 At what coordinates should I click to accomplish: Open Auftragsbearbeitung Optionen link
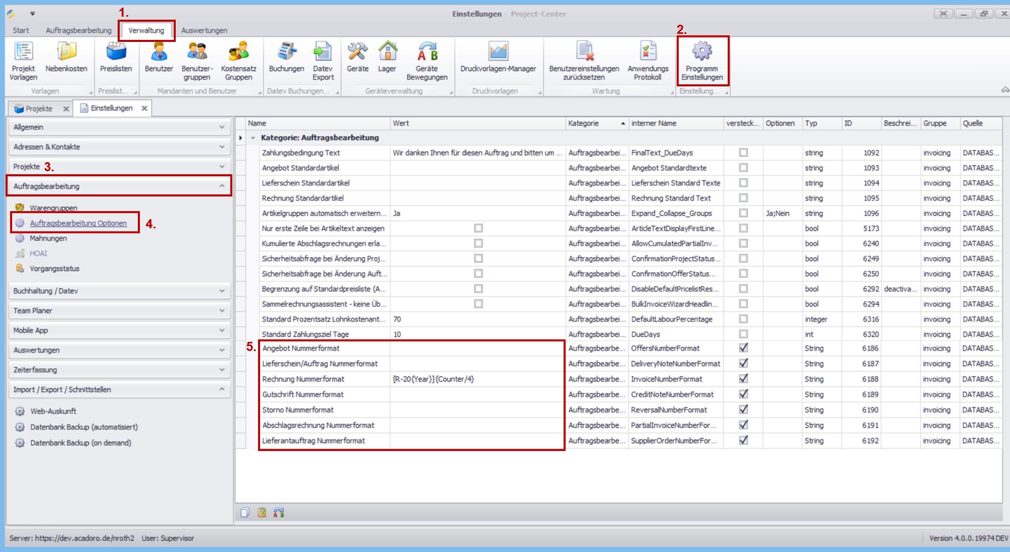click(x=78, y=223)
